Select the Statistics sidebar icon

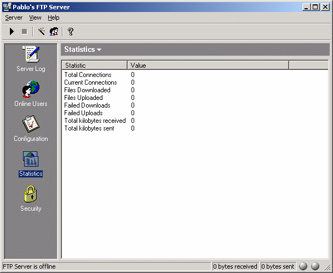click(31, 164)
